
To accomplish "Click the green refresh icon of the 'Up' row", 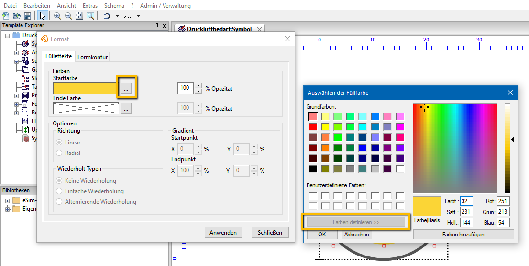I will coord(25,130).
